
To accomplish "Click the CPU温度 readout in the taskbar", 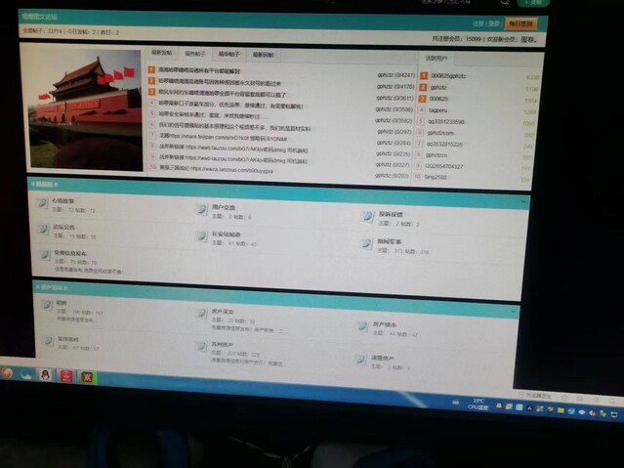I will pos(478,406).
